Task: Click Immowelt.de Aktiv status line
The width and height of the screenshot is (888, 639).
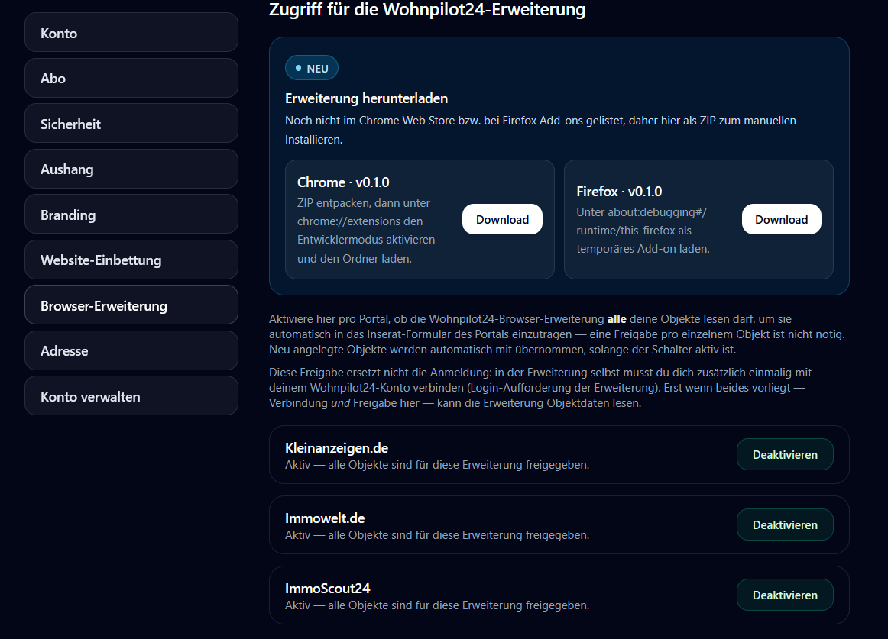Action: 437,535
